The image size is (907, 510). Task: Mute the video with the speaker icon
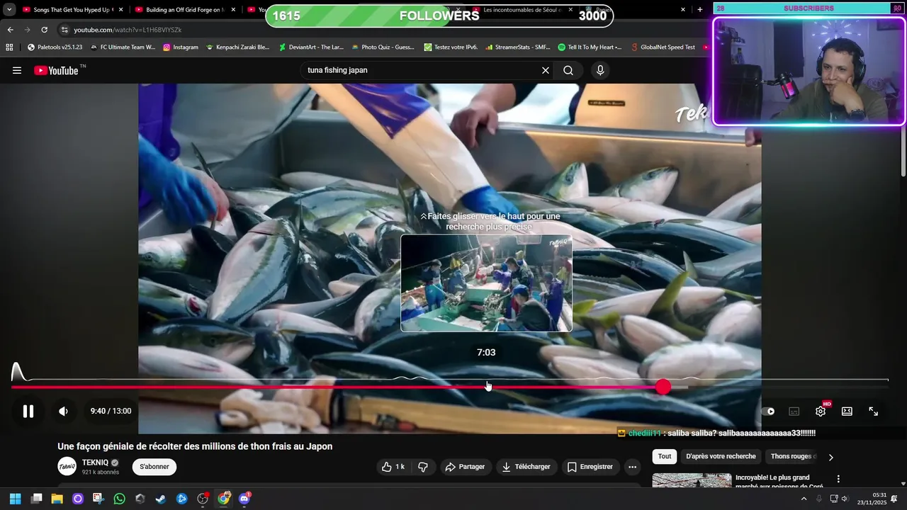click(x=63, y=411)
